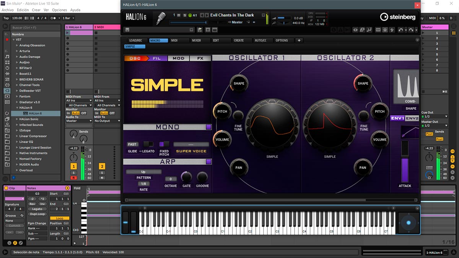The height and width of the screenshot is (258, 459).
Task: Open Ableton Plug-ins browser category icon
Action: [7, 91]
